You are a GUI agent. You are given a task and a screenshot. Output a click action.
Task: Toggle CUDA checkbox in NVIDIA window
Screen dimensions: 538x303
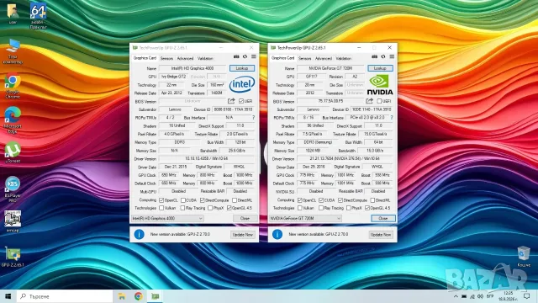point(321,200)
